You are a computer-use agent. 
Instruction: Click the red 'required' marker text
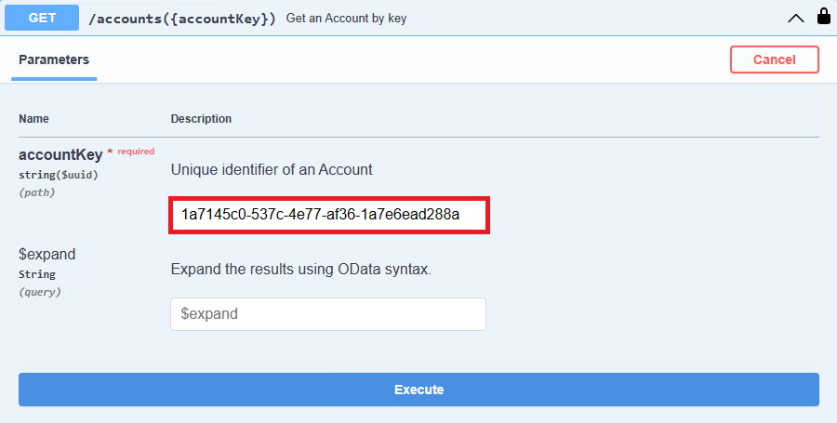click(x=136, y=152)
